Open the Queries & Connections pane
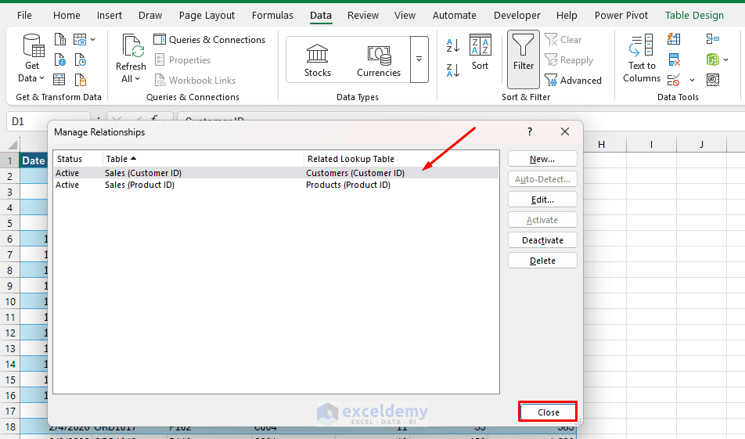This screenshot has height=439, width=745. pyautogui.click(x=209, y=40)
